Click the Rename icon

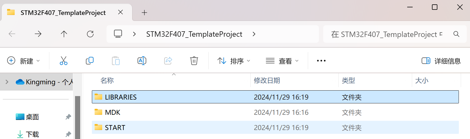[142, 61]
